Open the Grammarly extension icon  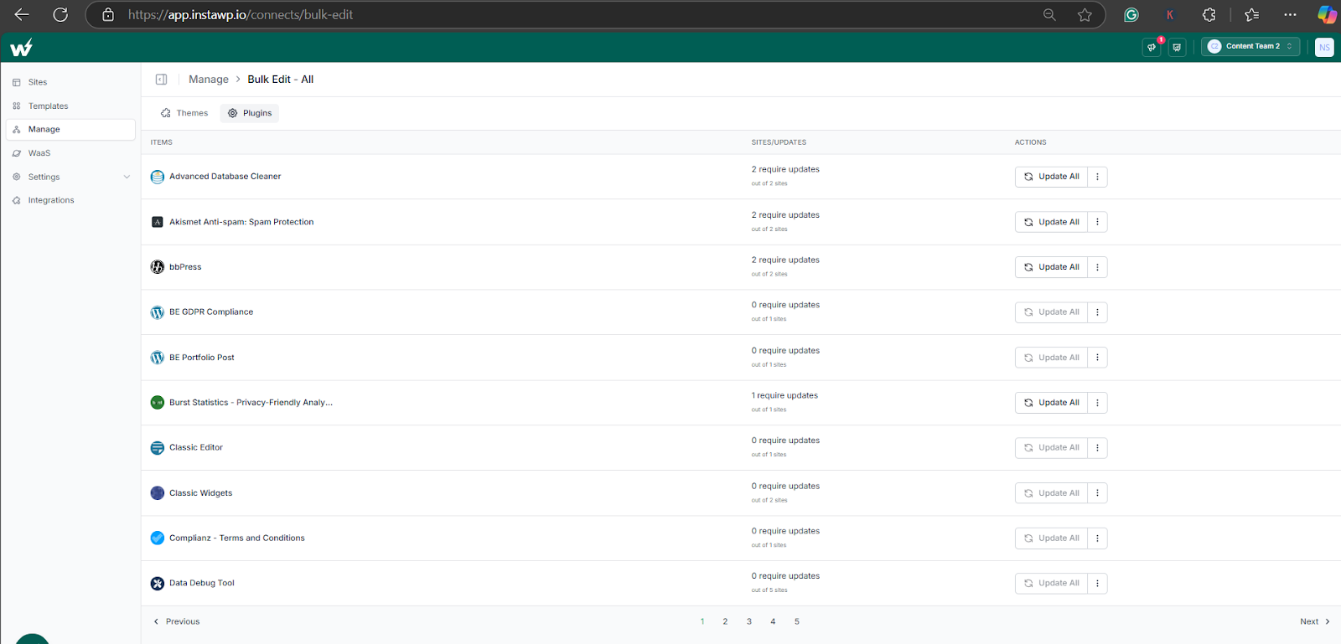tap(1131, 14)
